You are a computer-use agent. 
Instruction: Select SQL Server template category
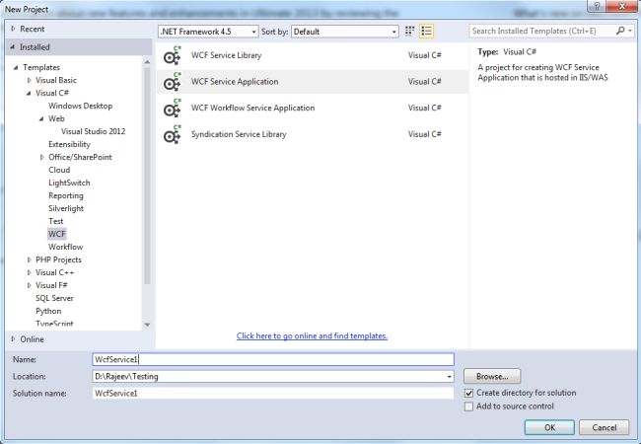pyautogui.click(x=54, y=298)
